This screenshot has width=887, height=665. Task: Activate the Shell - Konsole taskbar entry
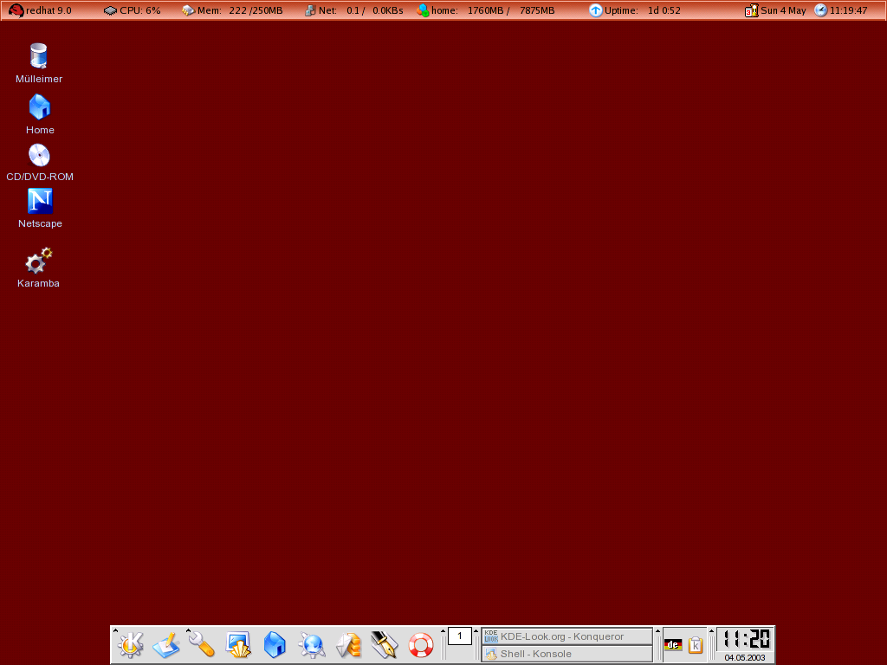point(567,654)
